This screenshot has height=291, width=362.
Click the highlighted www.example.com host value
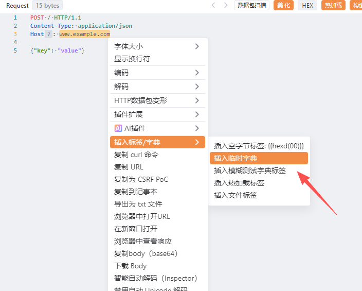(84, 34)
